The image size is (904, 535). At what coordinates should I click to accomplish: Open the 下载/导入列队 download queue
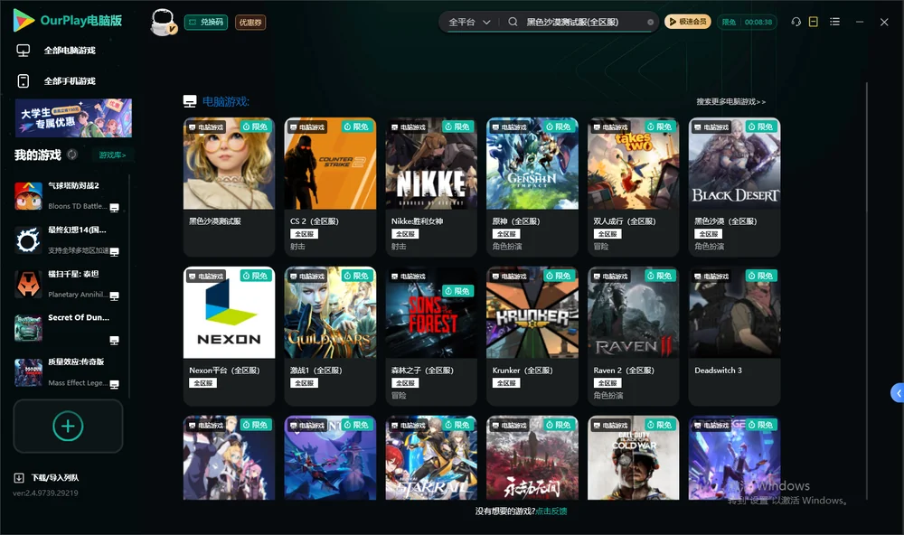point(47,477)
